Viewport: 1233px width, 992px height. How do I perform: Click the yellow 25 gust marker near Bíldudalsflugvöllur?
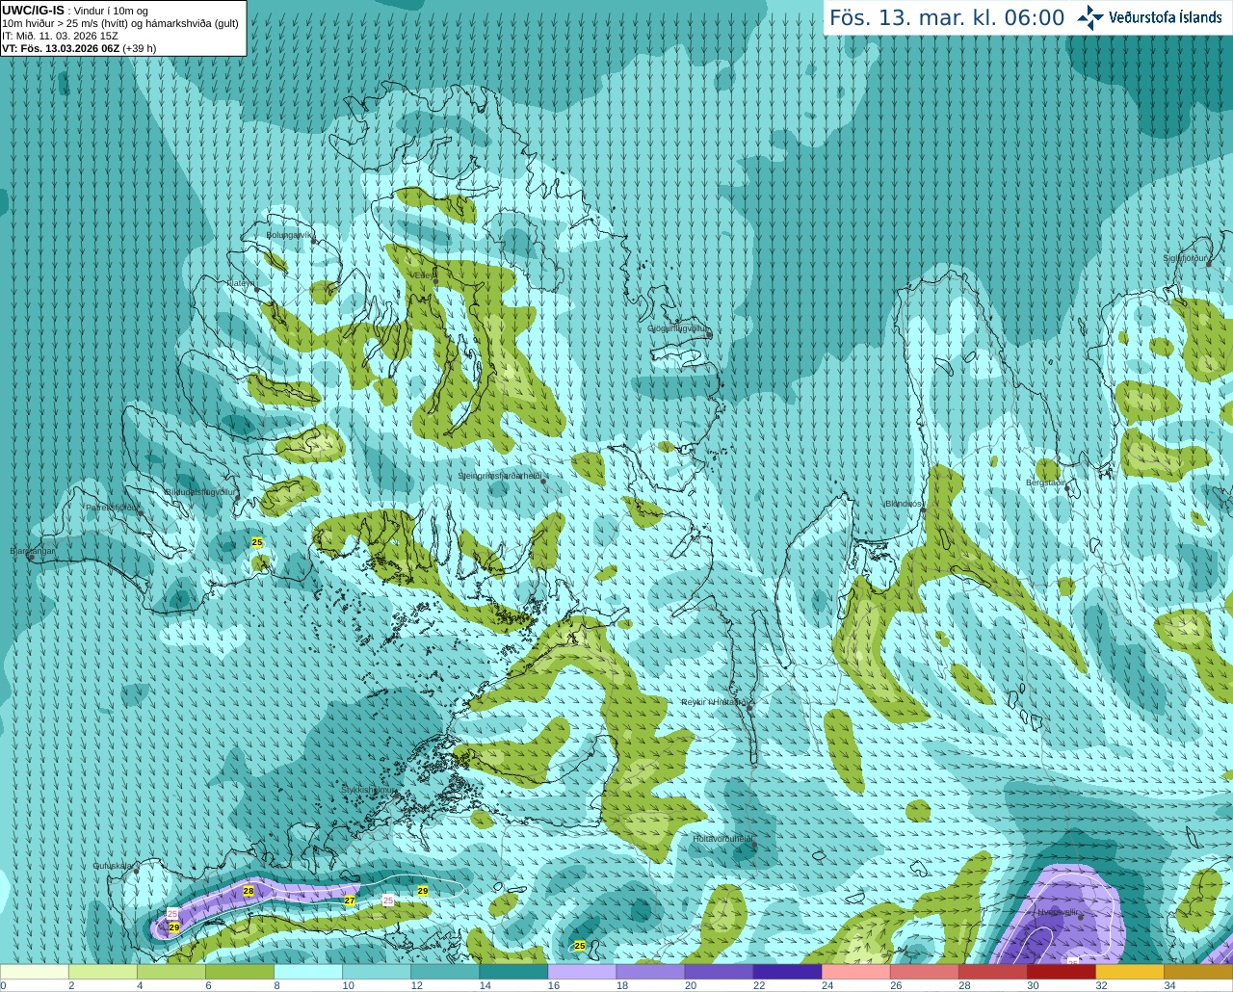[257, 542]
